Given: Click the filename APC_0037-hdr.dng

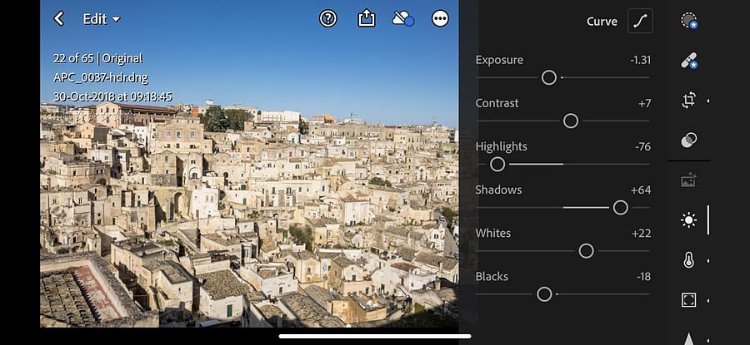Looking at the screenshot, I should 101,78.
